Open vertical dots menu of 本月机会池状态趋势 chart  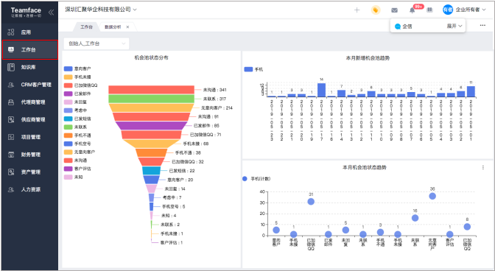pyautogui.click(x=483, y=167)
